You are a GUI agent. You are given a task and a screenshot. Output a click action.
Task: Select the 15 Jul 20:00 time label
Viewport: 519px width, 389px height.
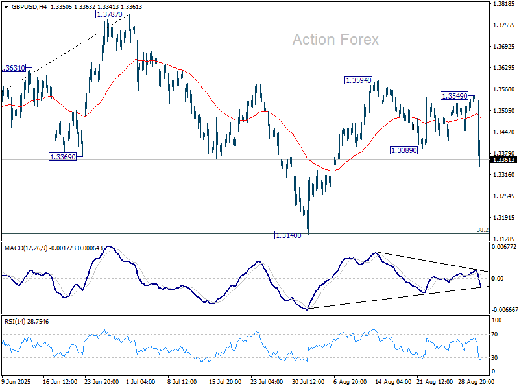225,382
